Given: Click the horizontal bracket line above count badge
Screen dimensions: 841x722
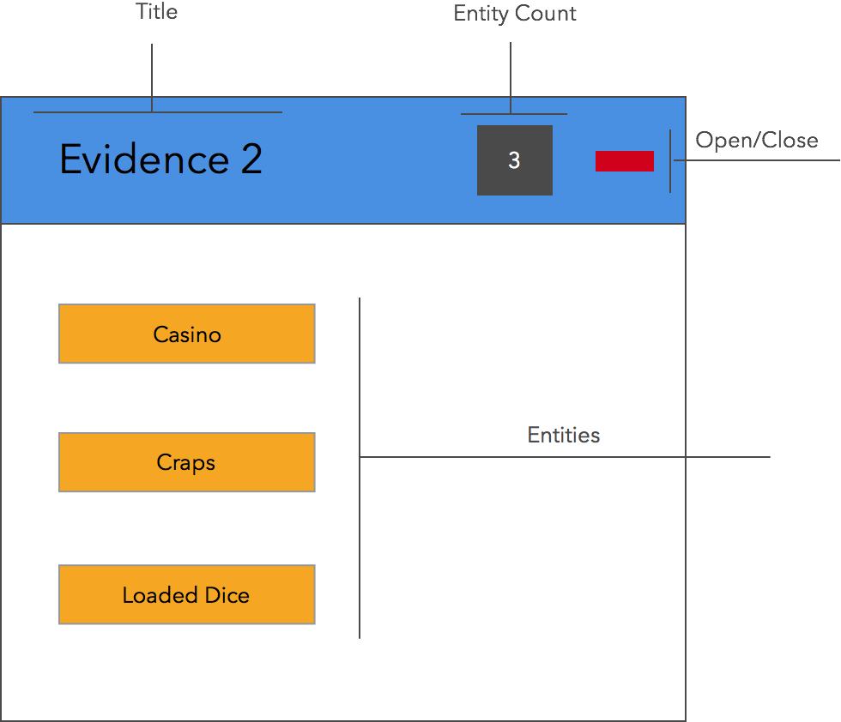Looking at the screenshot, I should (514, 114).
